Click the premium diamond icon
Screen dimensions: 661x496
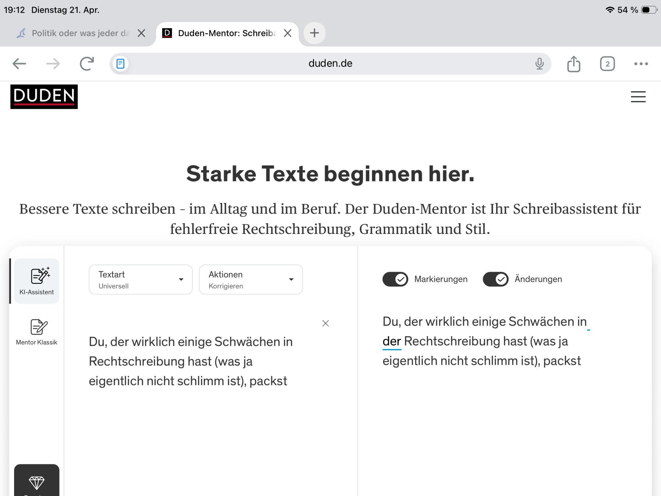36,482
